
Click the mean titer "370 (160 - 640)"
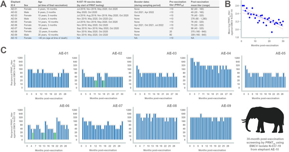click(x=199, y=31)
